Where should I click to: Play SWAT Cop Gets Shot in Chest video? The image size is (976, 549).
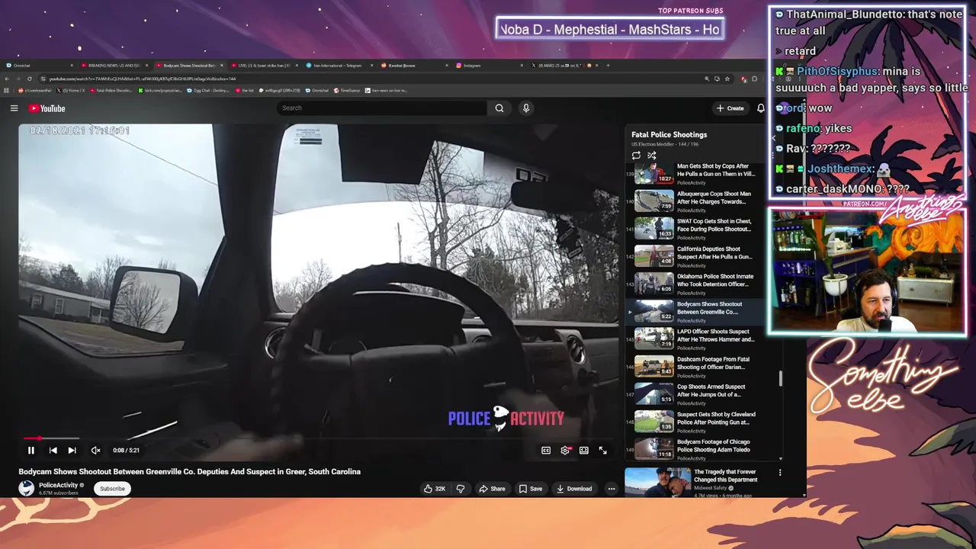tap(694, 229)
